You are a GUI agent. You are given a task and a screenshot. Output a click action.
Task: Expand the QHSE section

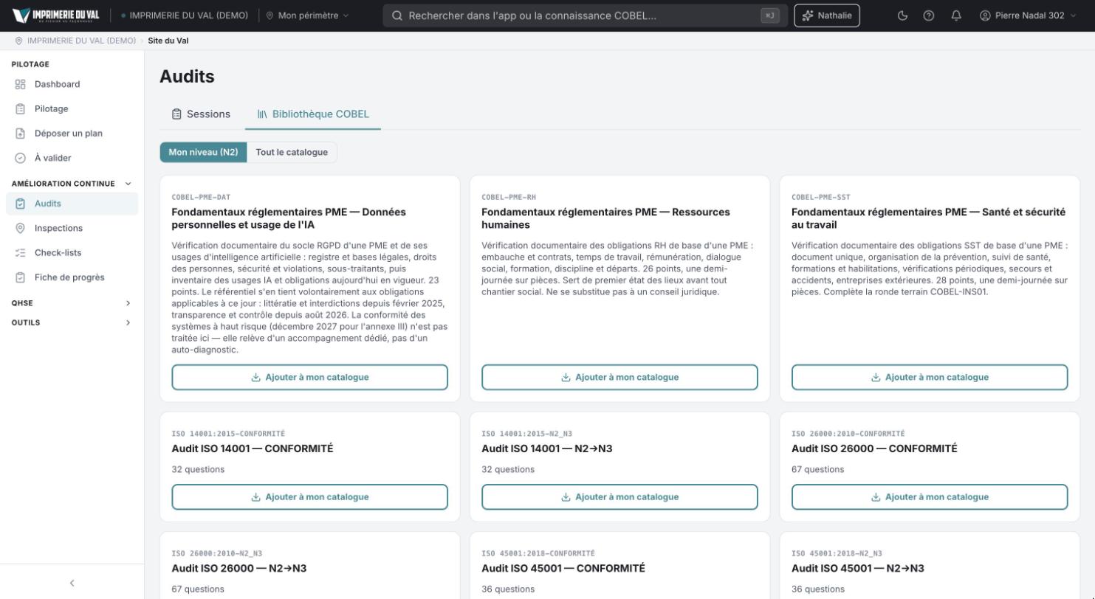[72, 303]
